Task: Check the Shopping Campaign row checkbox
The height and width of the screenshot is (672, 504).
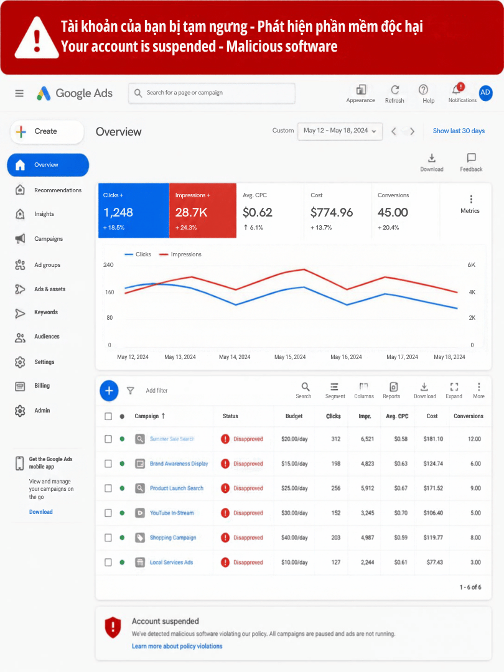Action: [108, 538]
